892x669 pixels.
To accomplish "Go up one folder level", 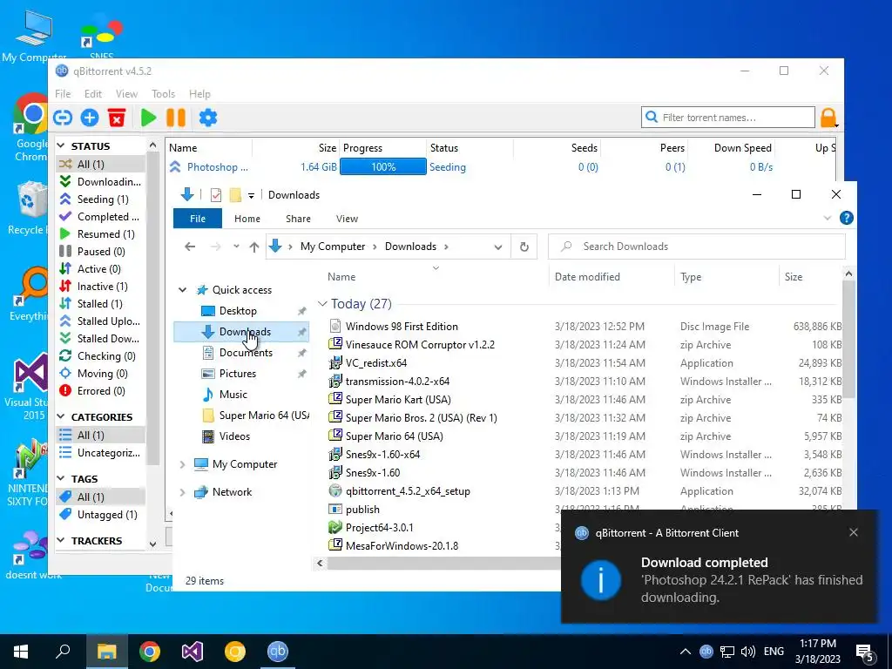I will pos(254,247).
